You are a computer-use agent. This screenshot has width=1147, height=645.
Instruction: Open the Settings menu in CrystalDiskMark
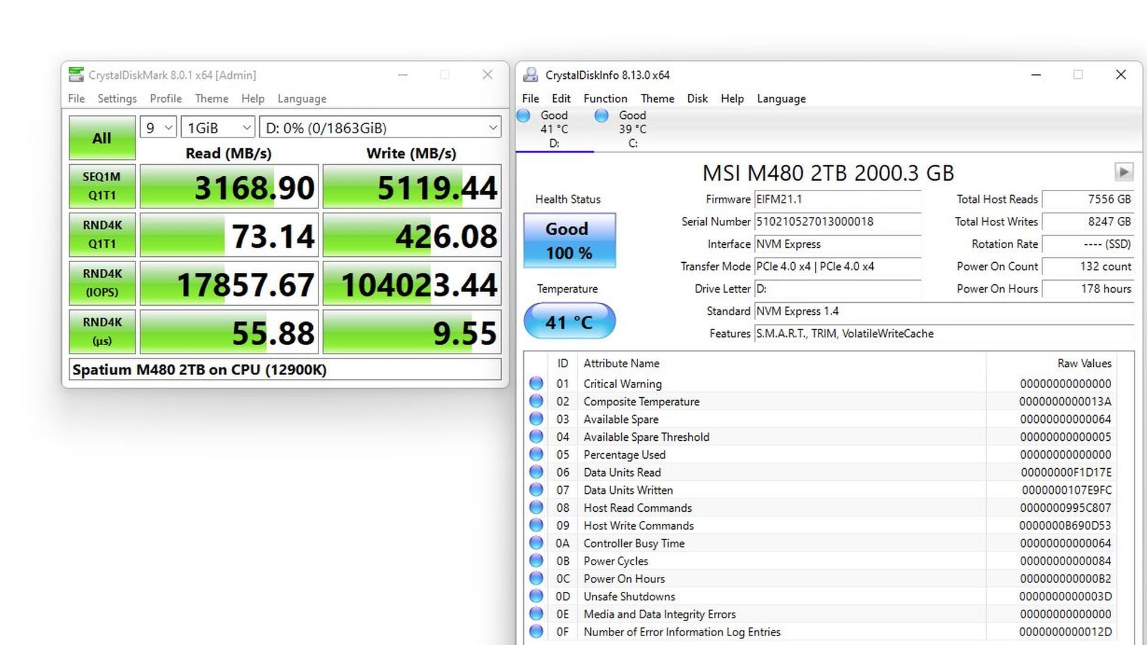click(116, 99)
